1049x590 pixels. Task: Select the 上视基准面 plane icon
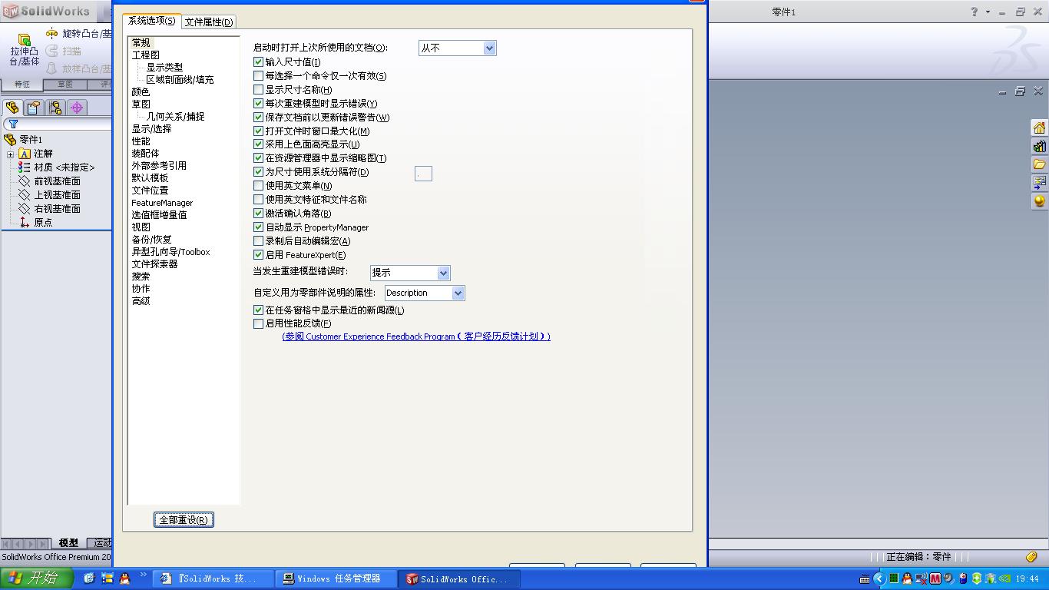click(x=25, y=195)
